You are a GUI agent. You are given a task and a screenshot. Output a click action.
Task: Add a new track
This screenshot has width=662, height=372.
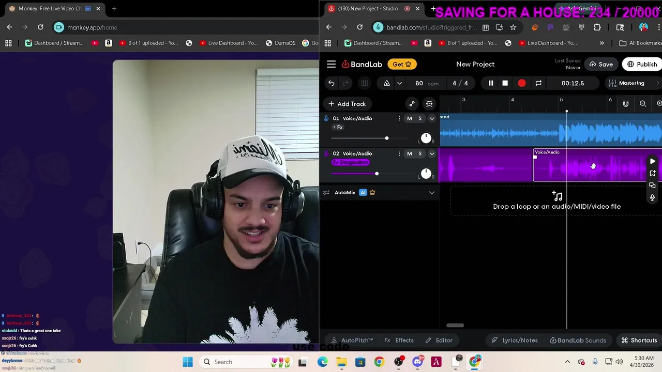pyautogui.click(x=347, y=104)
